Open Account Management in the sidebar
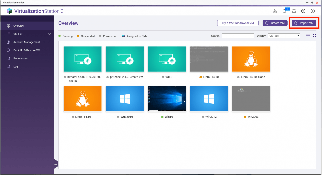This screenshot has height=175, width=322. pos(26,42)
